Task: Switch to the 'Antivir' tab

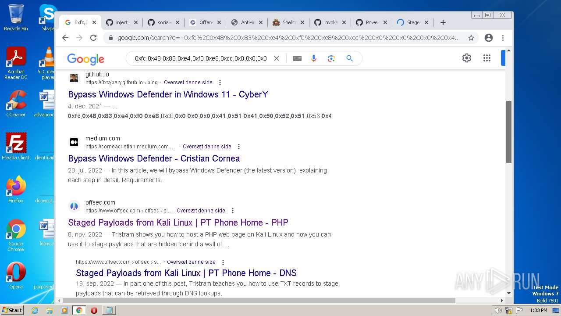Action: pos(247,22)
